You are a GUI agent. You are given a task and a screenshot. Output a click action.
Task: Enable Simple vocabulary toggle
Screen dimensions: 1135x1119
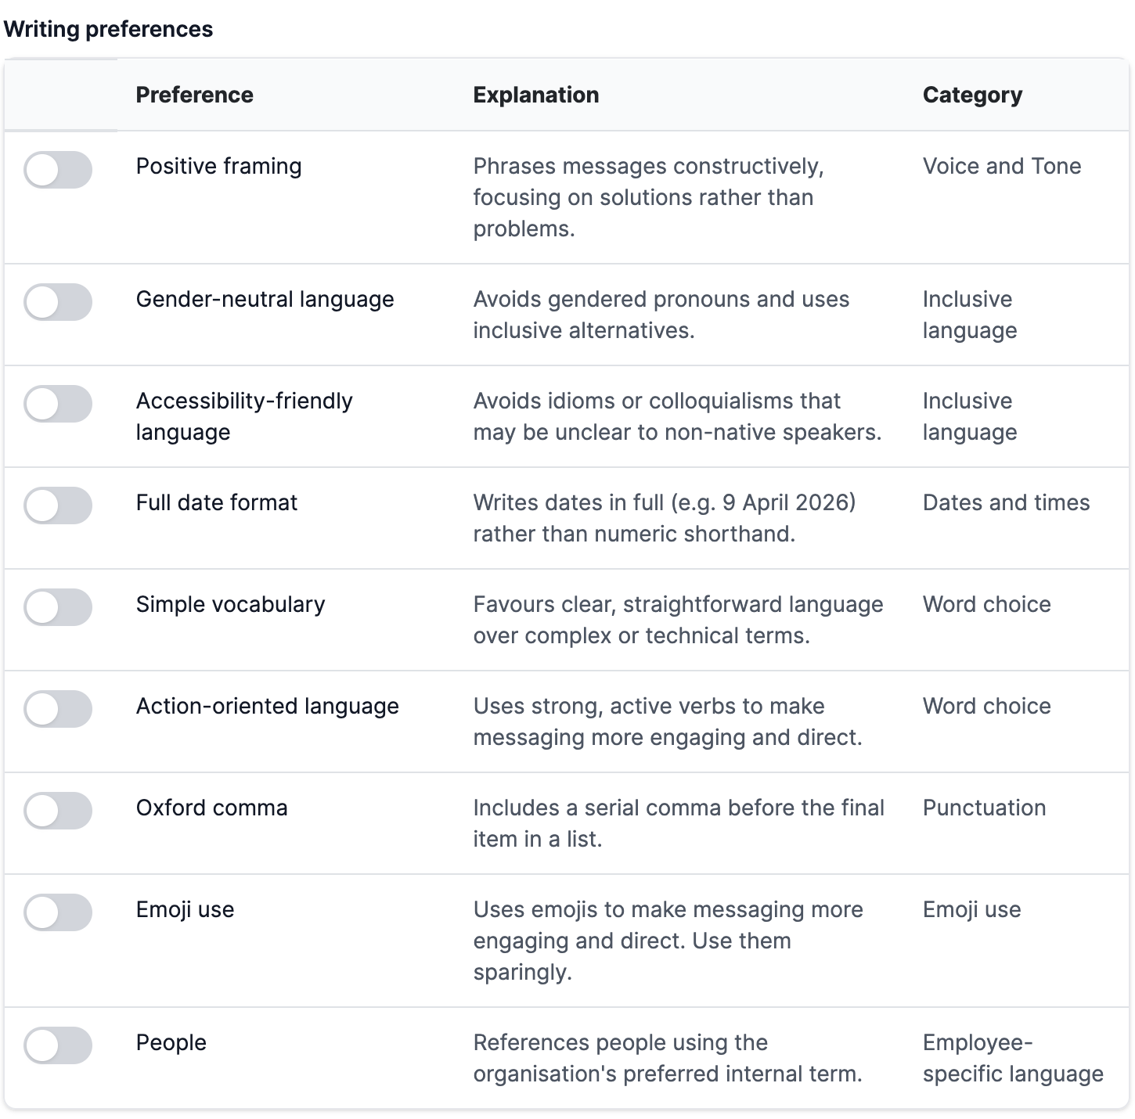(58, 607)
